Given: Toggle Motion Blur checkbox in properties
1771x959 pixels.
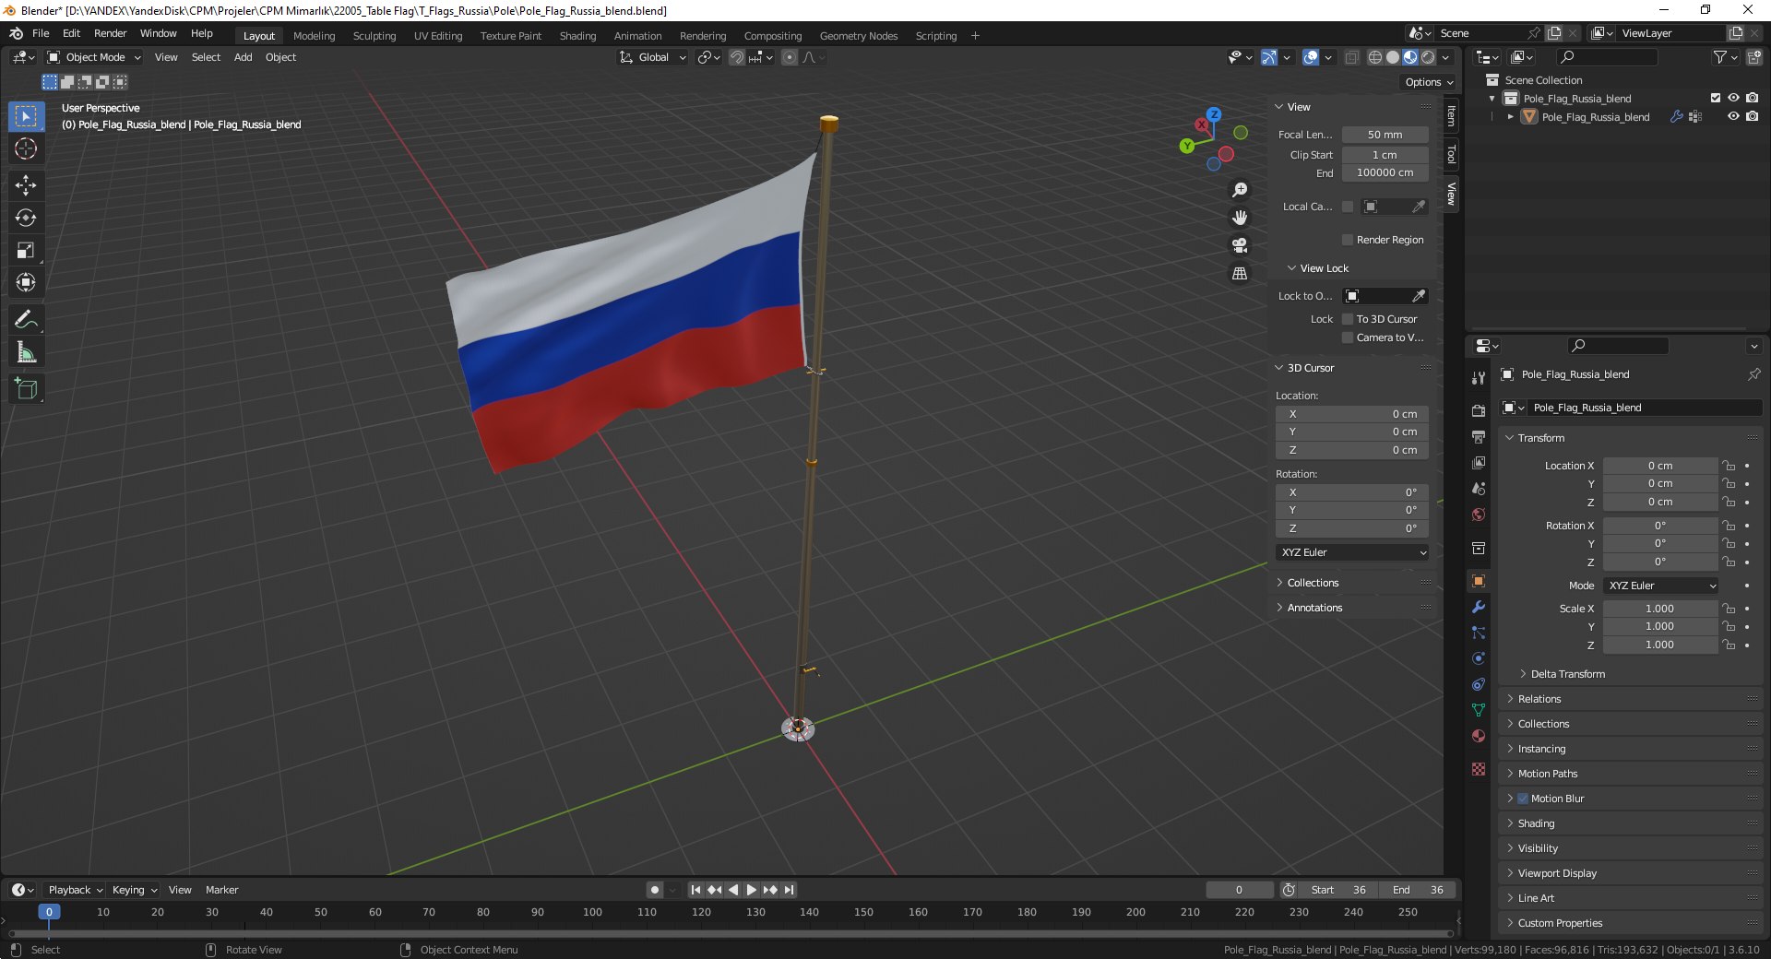Looking at the screenshot, I should (x=1523, y=799).
